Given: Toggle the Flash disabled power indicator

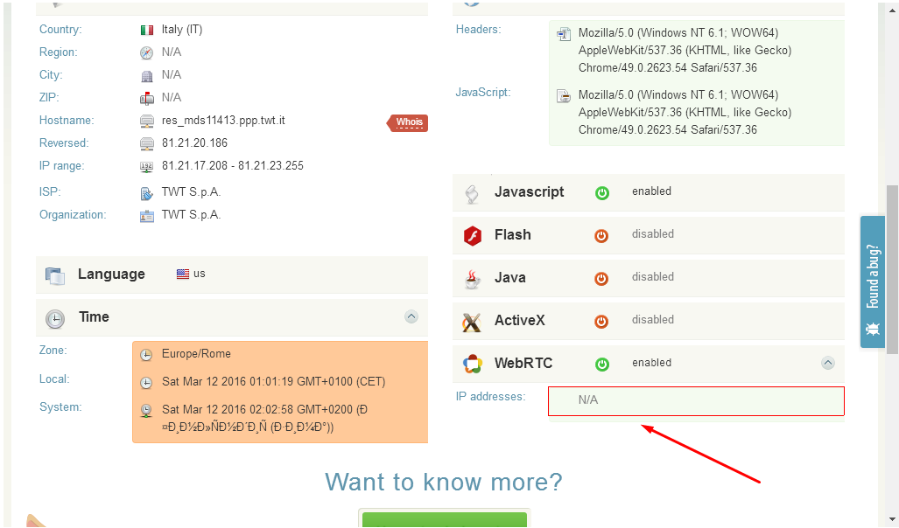Looking at the screenshot, I should coord(602,235).
